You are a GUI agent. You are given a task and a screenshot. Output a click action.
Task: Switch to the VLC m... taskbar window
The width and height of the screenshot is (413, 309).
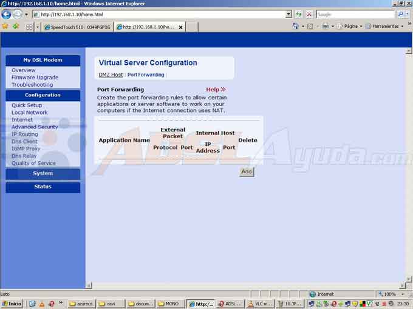click(x=260, y=304)
